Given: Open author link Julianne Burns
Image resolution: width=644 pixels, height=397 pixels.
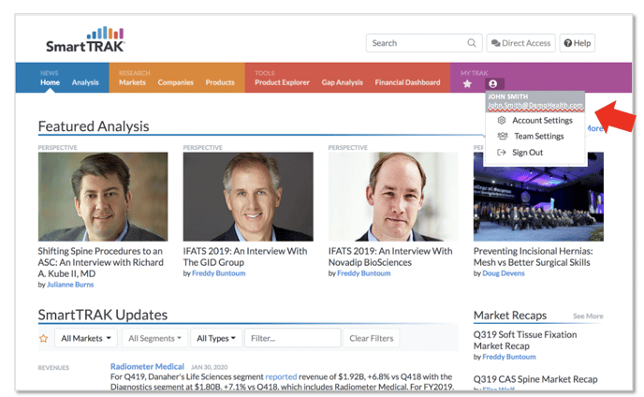Looking at the screenshot, I should tap(70, 285).
